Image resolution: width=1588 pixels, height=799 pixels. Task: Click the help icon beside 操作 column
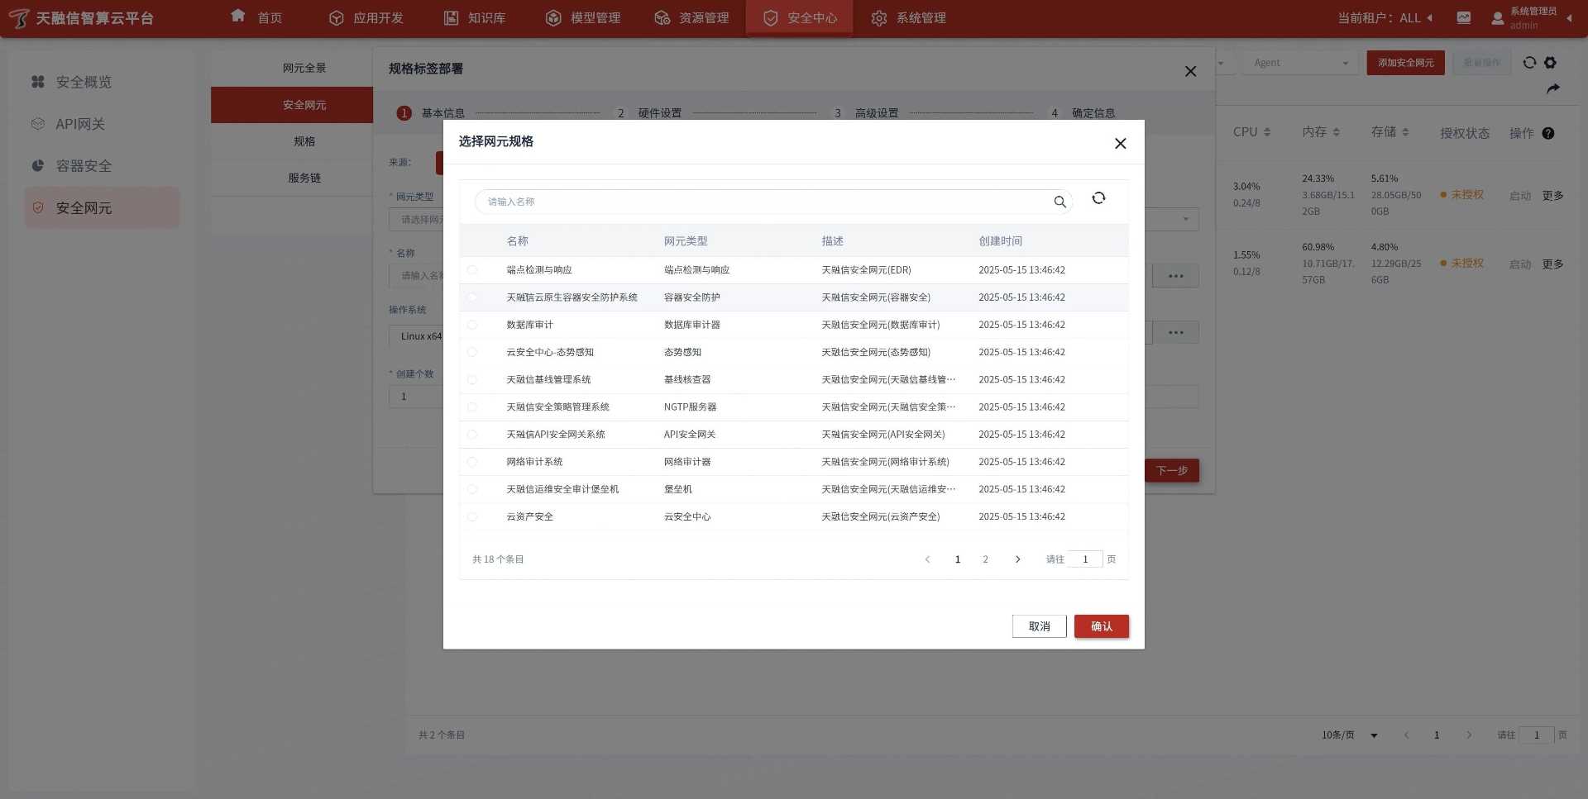coord(1548,133)
